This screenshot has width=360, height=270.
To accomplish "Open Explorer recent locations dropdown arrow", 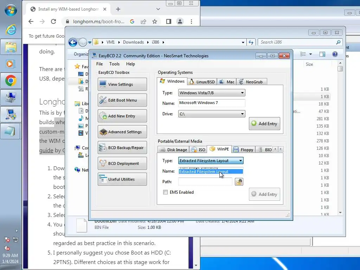I will click(90, 42).
